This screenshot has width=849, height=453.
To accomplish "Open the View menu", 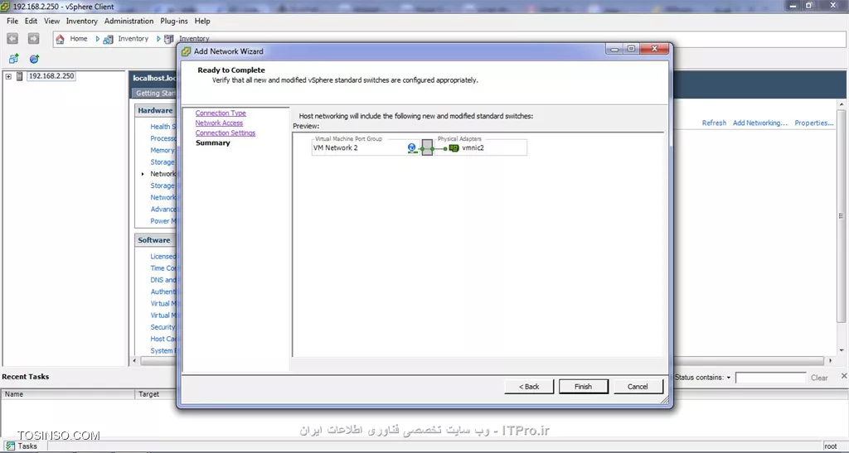I will click(51, 21).
